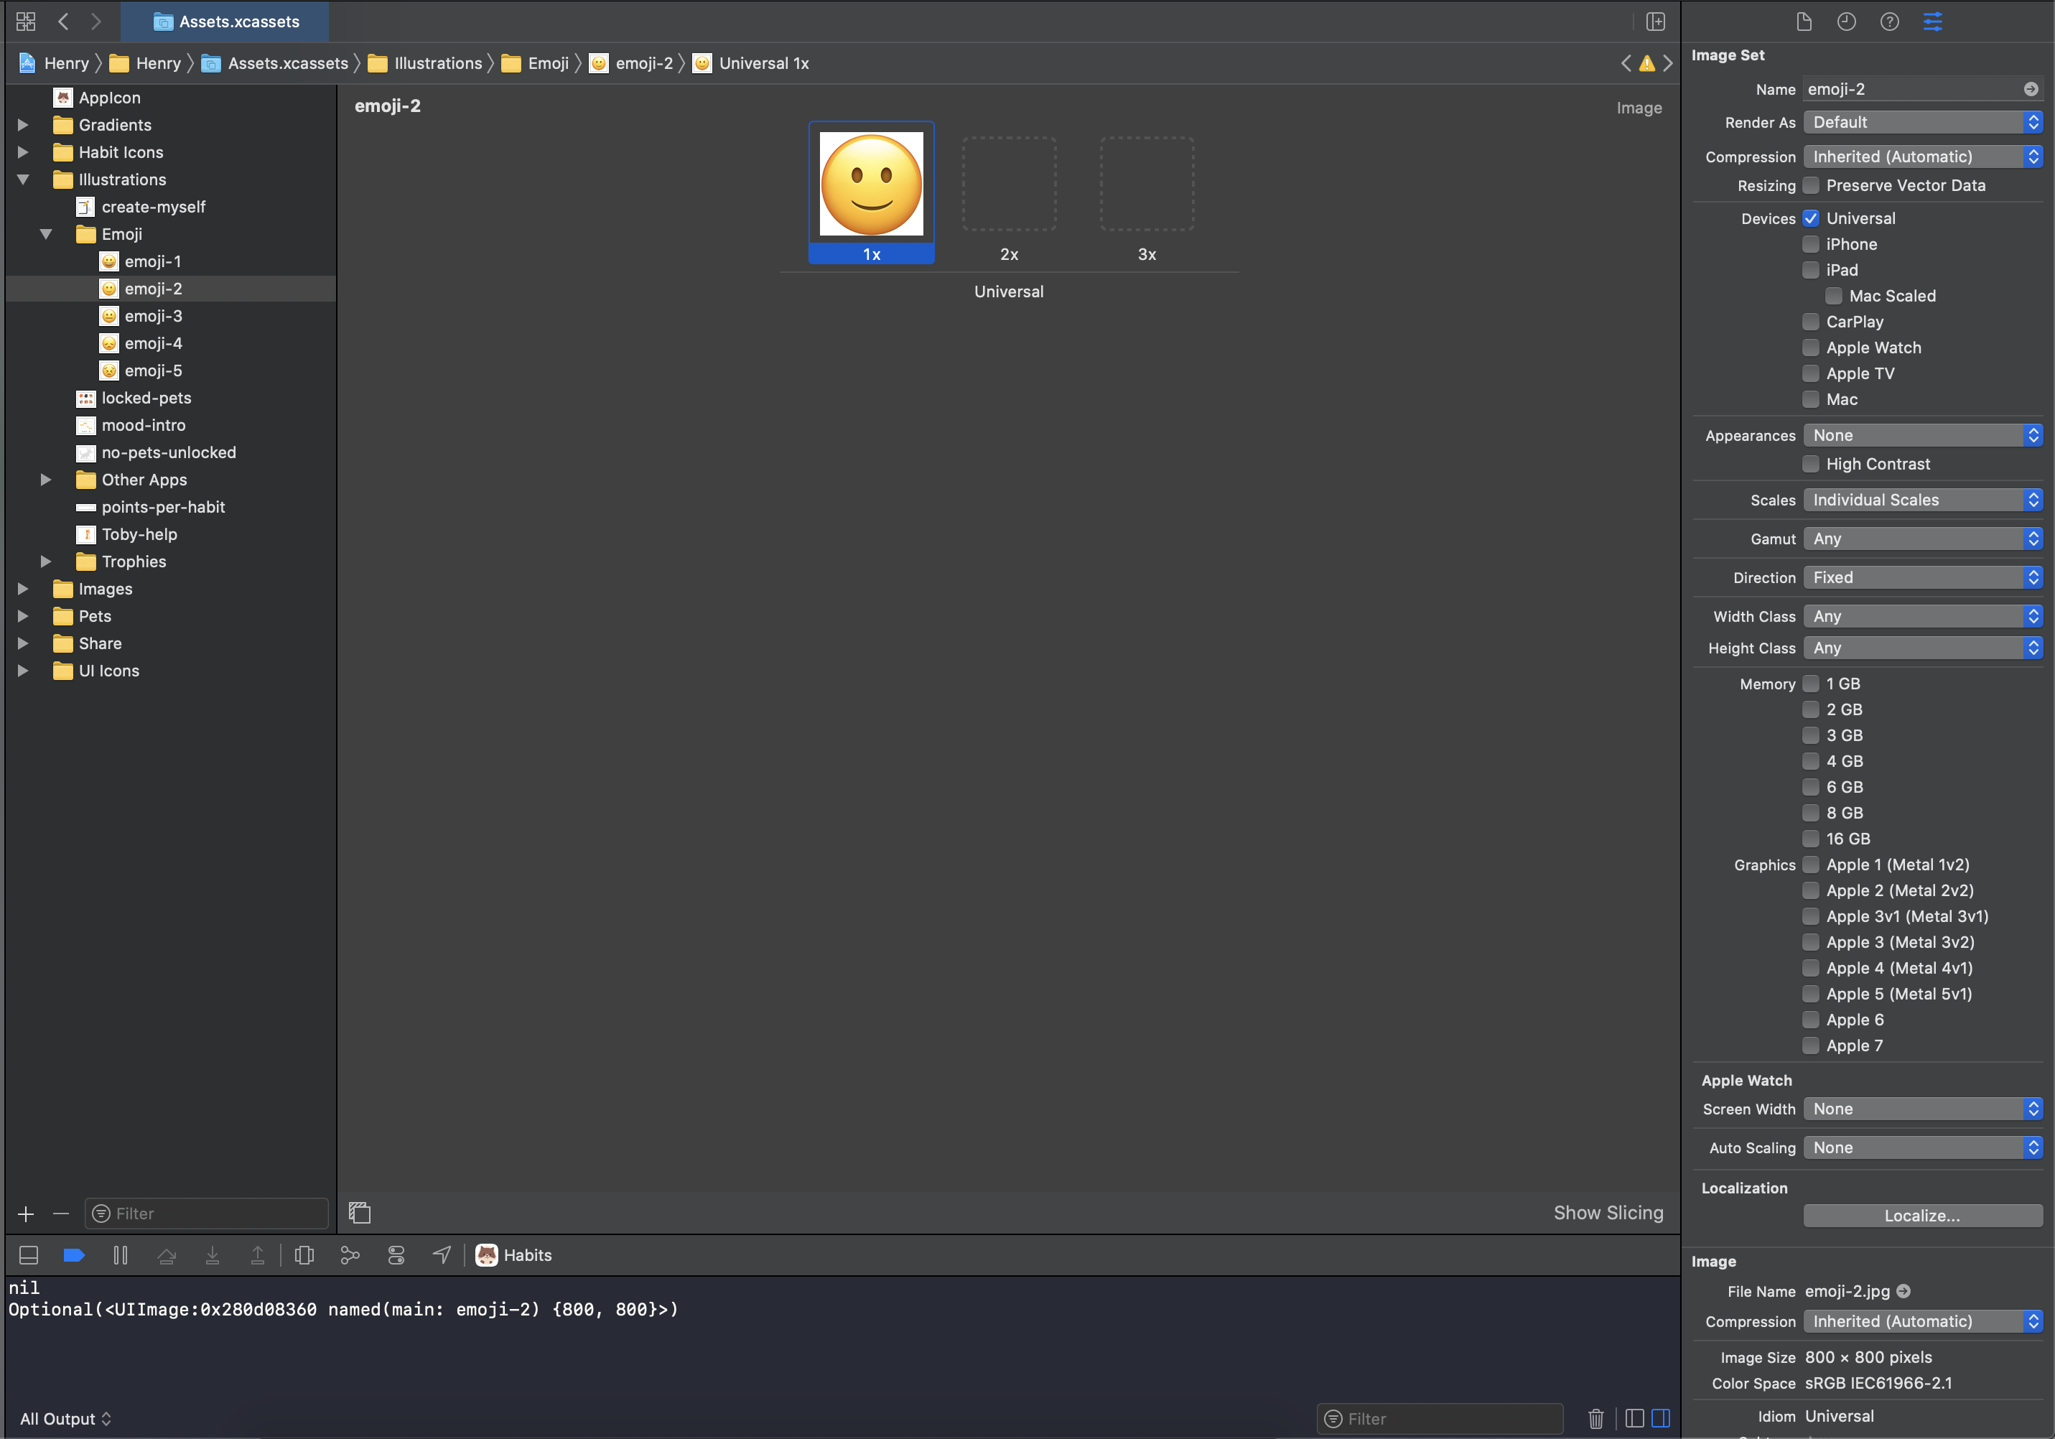Toggle Preserve Vector Data checkbox
Image resolution: width=2055 pixels, height=1439 pixels.
click(1812, 185)
